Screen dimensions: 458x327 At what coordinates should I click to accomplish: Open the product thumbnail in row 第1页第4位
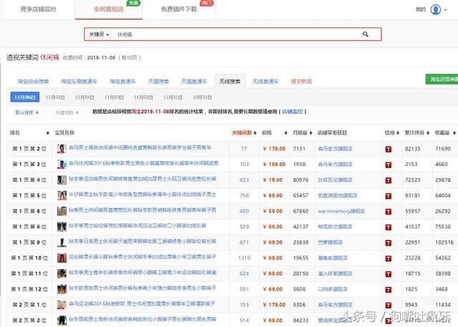coord(62,180)
